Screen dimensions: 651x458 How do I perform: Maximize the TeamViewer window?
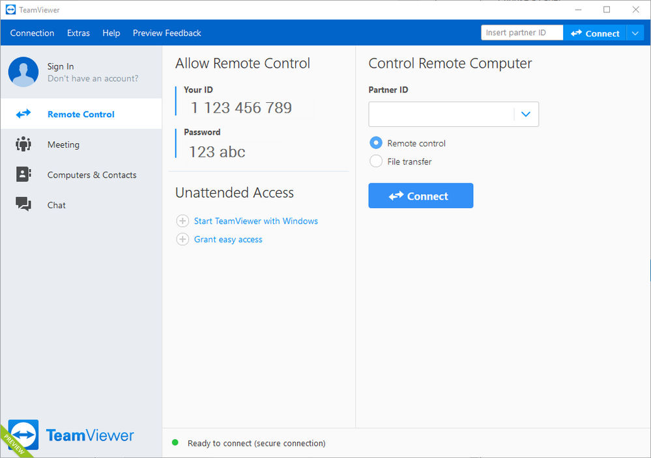tap(607, 10)
